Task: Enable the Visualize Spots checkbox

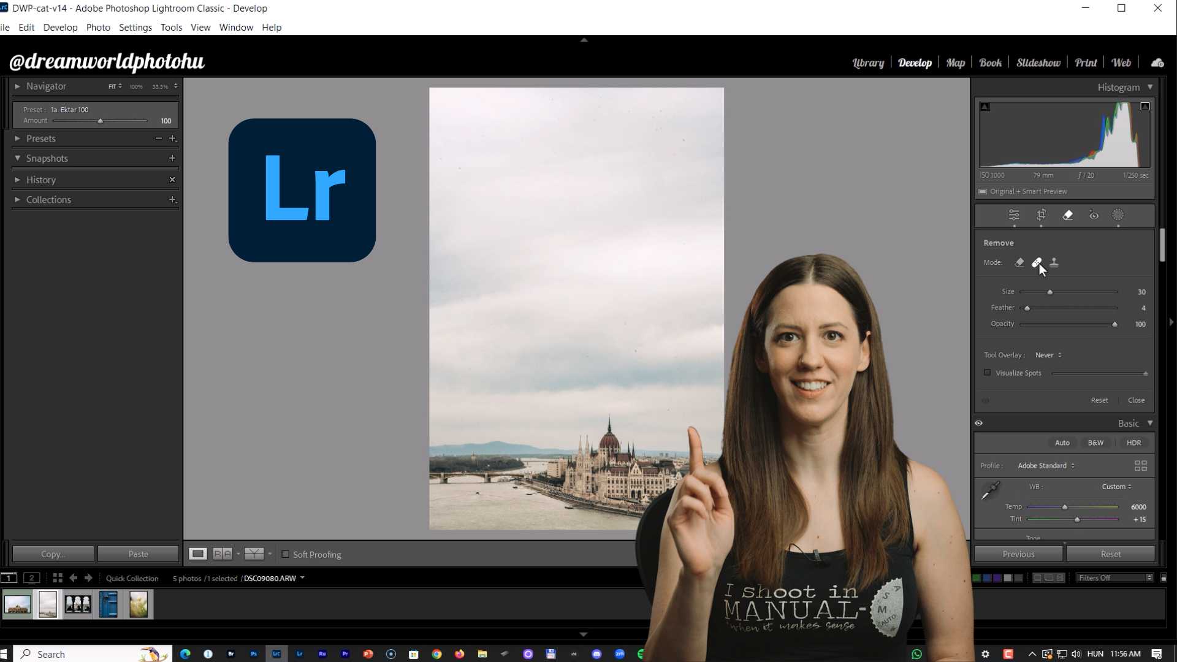Action: [987, 373]
